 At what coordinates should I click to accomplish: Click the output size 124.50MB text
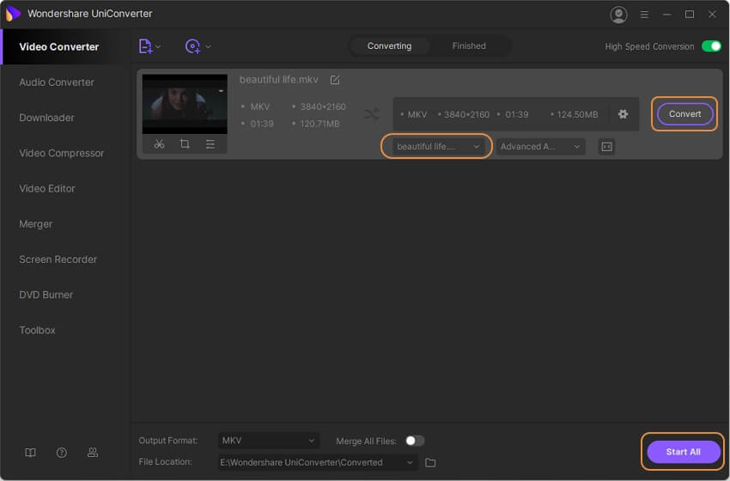[x=577, y=114]
